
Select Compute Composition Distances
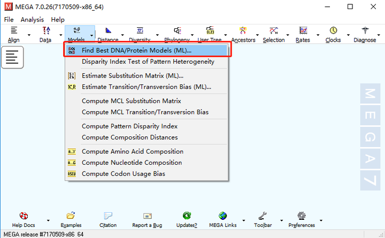tap(147, 137)
